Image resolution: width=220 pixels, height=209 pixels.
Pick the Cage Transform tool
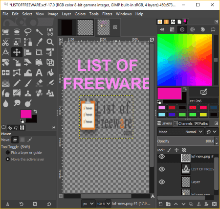[17, 73]
